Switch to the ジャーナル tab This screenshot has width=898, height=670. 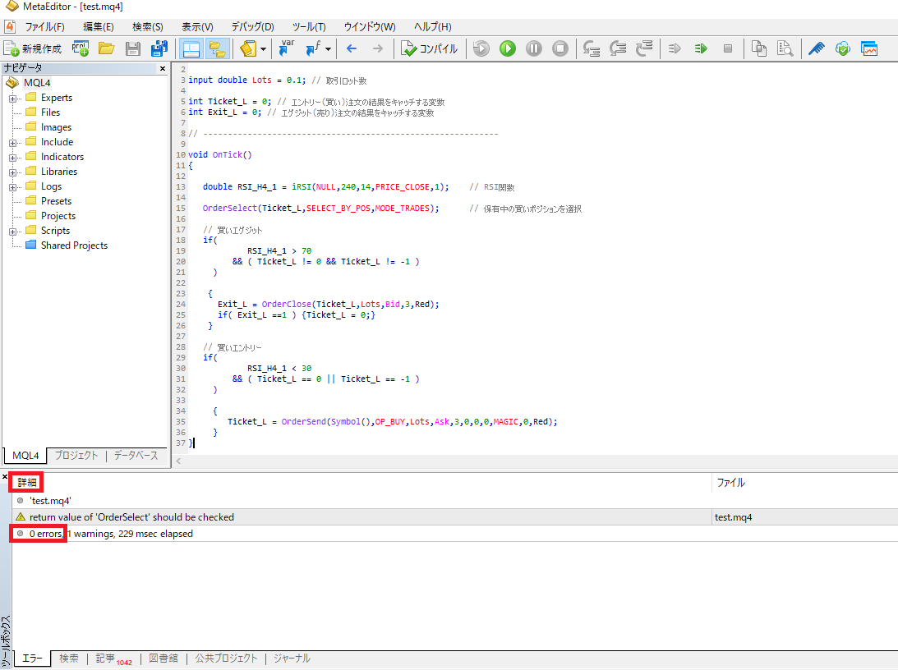click(x=292, y=659)
